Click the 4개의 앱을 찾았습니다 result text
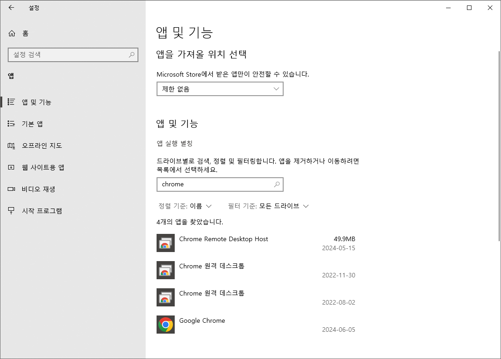501x359 pixels. point(190,222)
